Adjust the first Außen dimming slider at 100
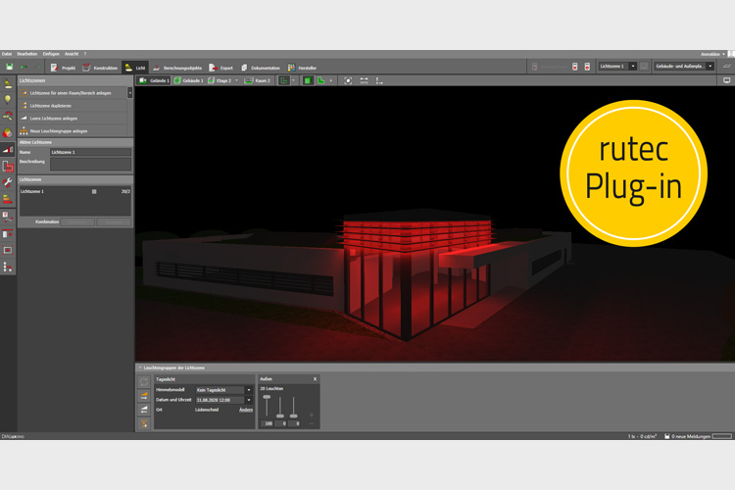Image resolution: width=735 pixels, height=490 pixels. 267,397
